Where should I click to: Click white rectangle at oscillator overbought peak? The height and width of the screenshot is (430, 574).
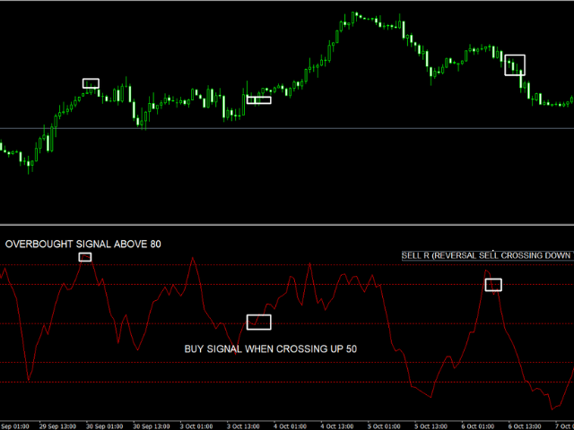[85, 257]
